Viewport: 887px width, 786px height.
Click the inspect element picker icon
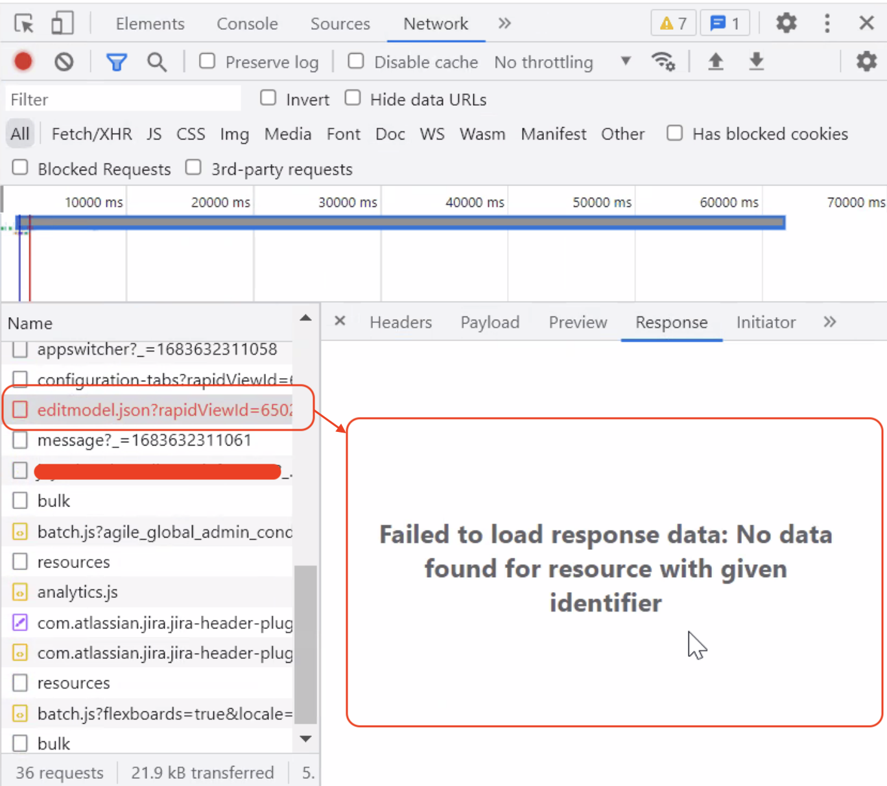click(x=24, y=24)
